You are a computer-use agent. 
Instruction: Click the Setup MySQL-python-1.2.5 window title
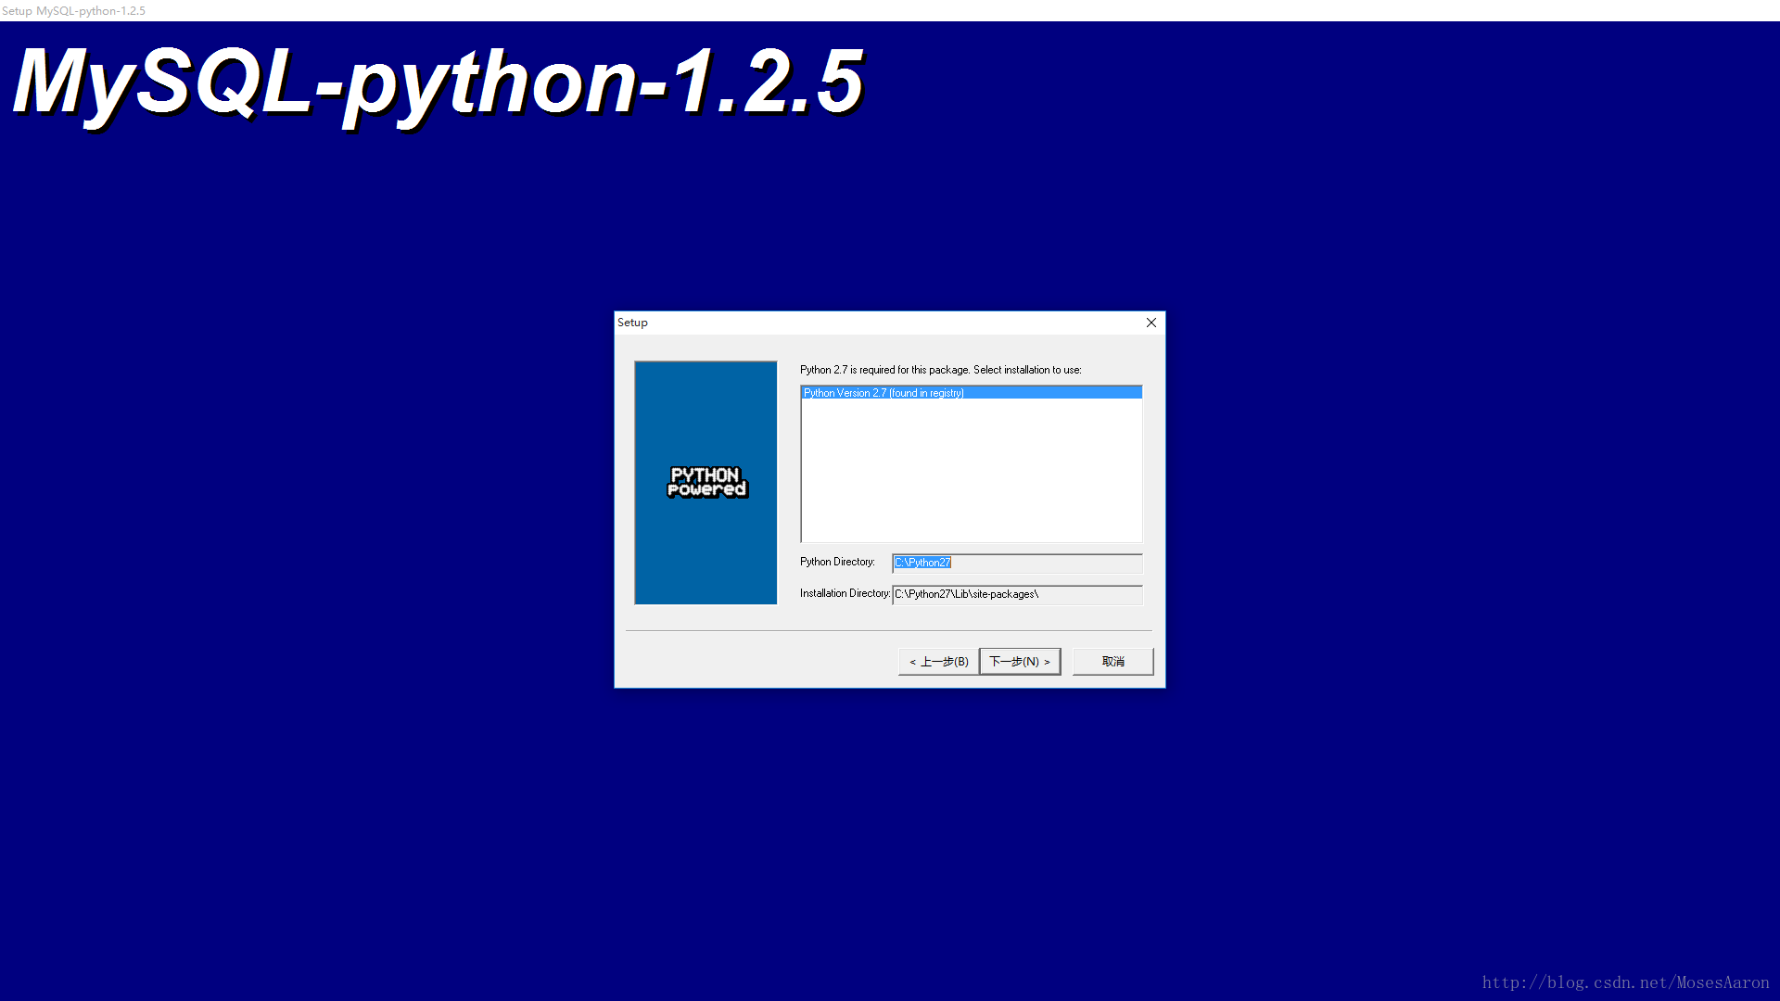(73, 11)
